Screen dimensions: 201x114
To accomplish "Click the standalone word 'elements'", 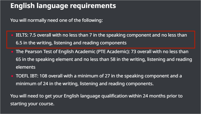I will pyautogui.click(x=26, y=67).
